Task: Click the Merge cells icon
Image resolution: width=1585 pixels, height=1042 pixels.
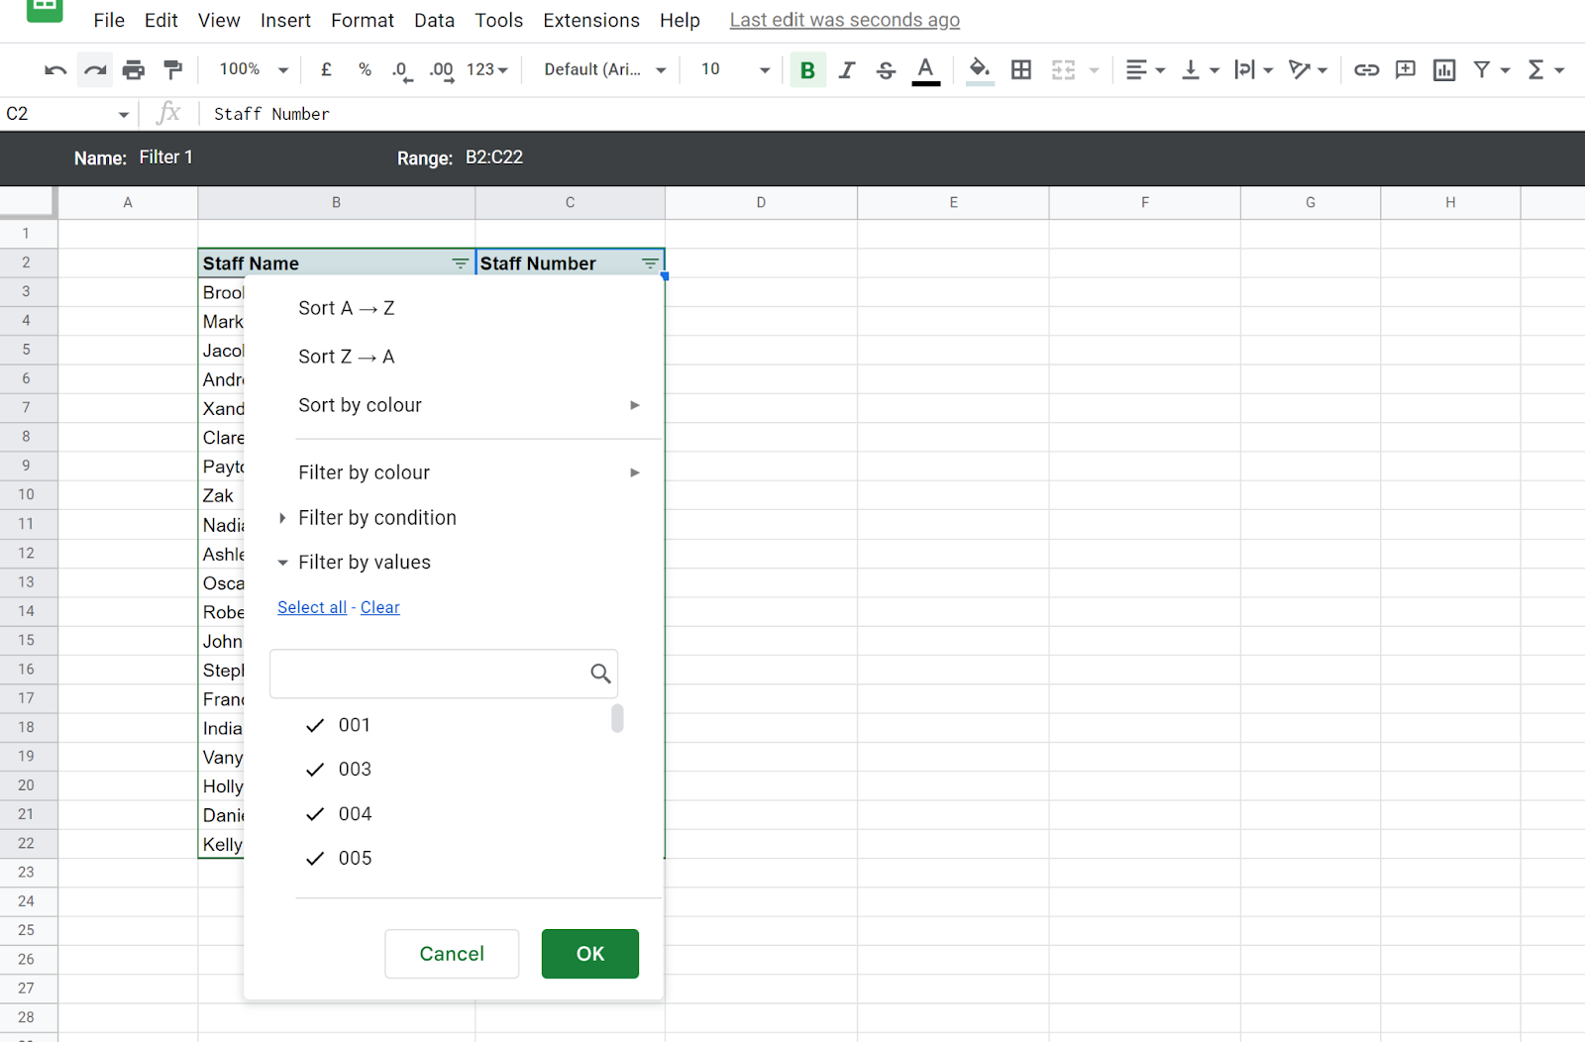Action: (x=1063, y=69)
